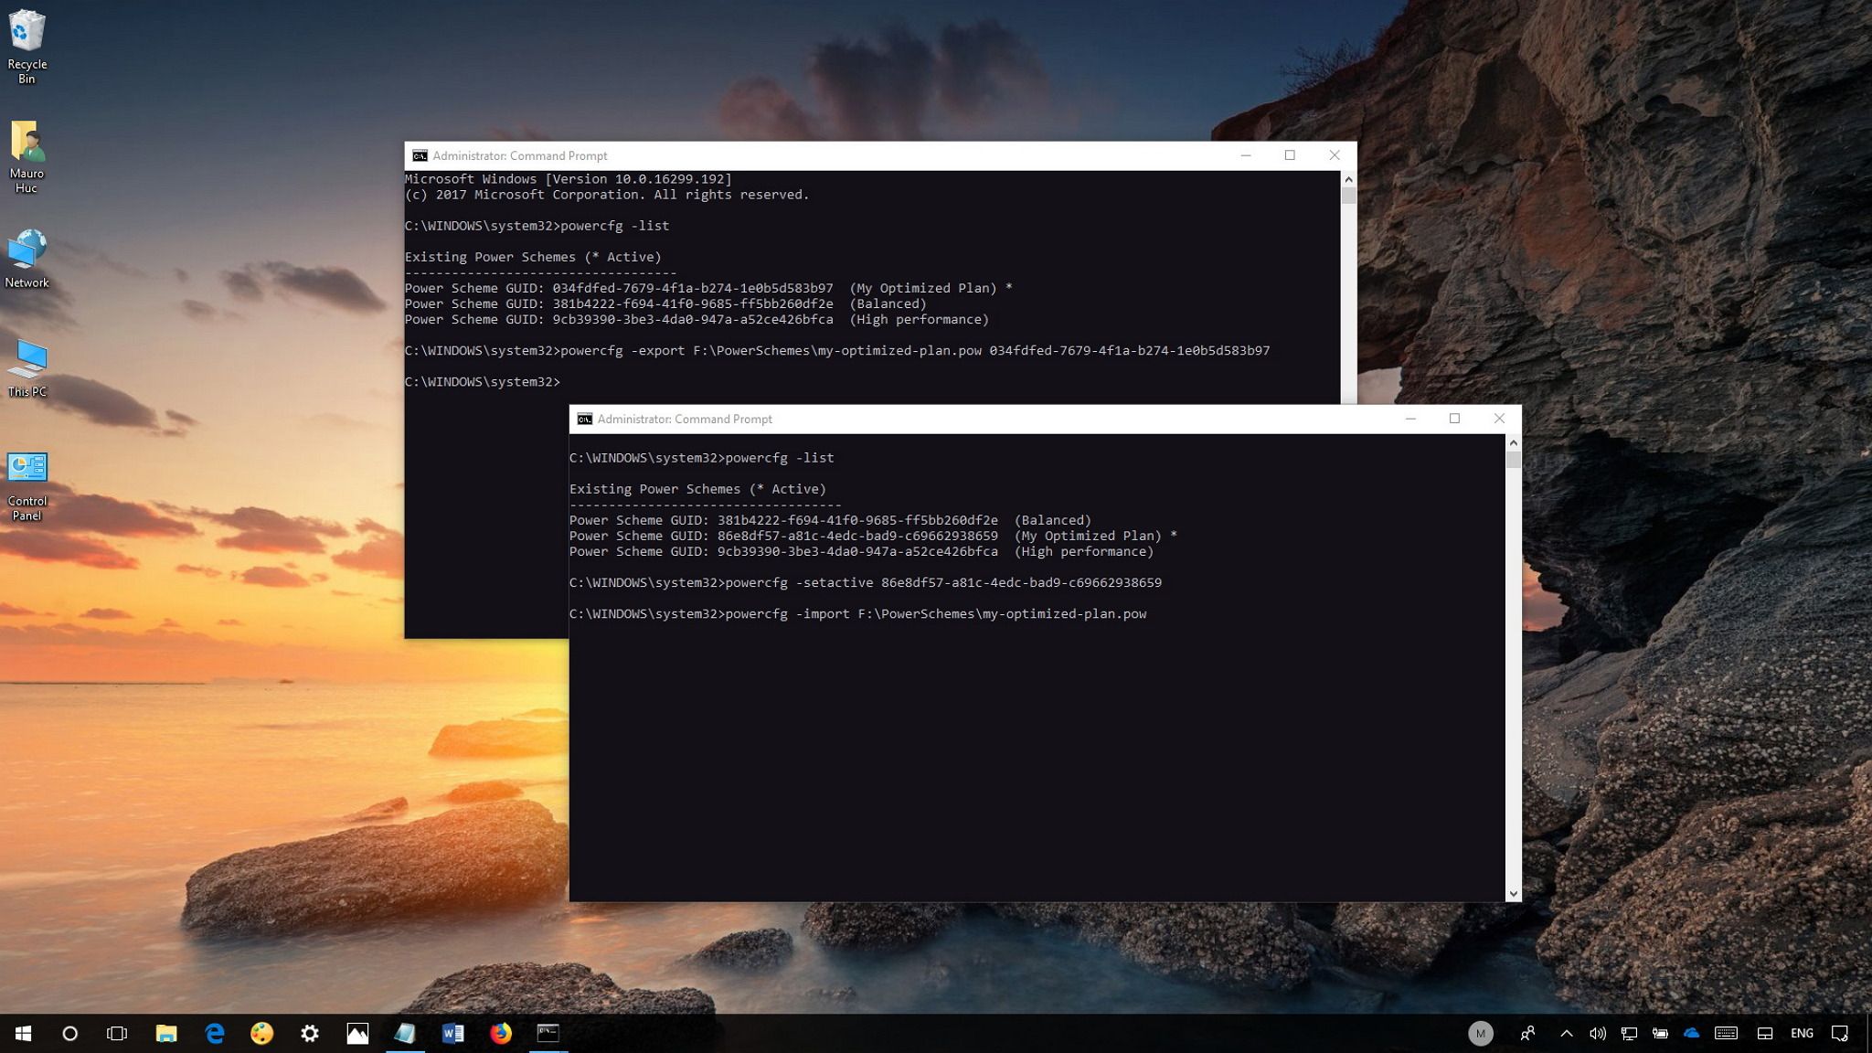This screenshot has height=1053, width=1872.
Task: Open the Command Prompt taskbar icon
Action: pyautogui.click(x=548, y=1034)
